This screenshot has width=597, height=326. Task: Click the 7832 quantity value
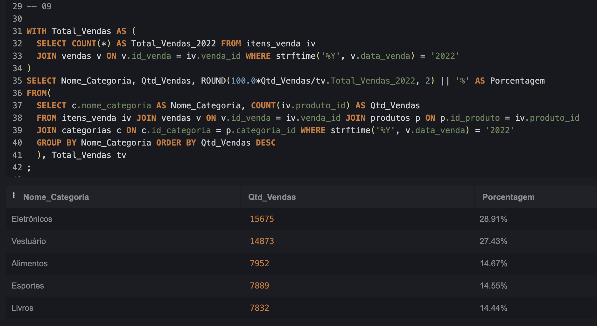(259, 308)
